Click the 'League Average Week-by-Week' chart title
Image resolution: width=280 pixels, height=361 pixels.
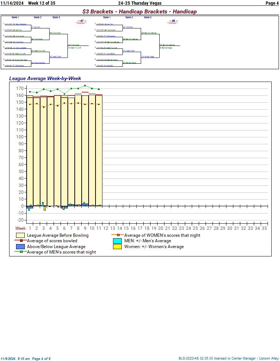pos(45,79)
